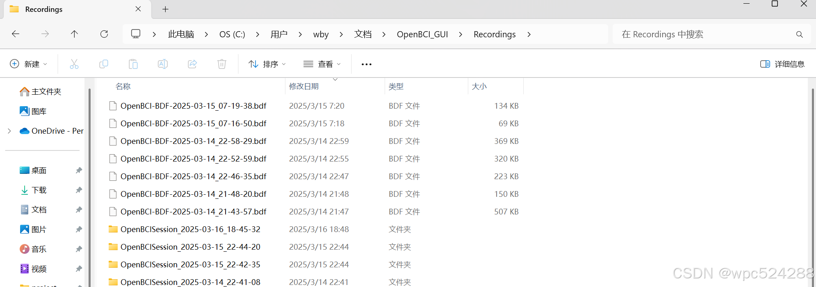Click the share icon in toolbar

(x=192, y=64)
